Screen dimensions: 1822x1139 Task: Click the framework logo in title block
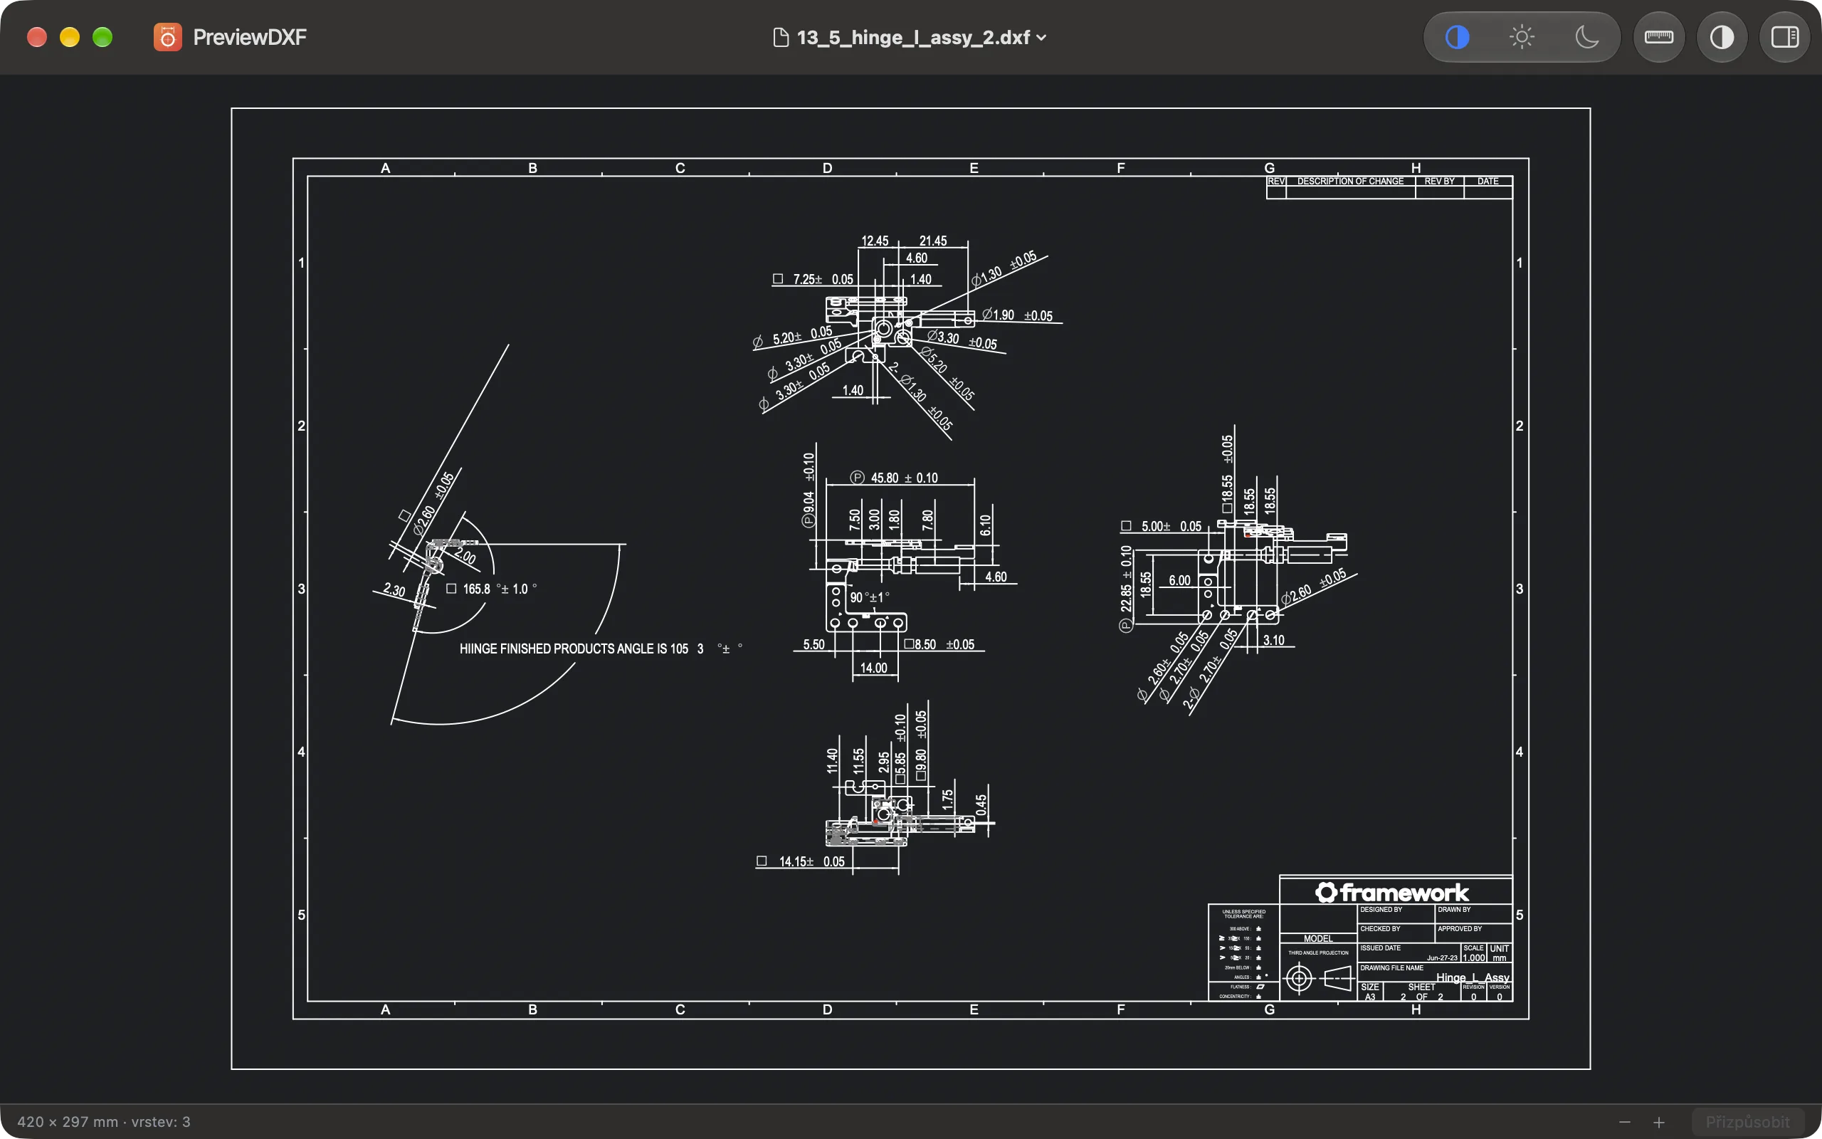(1391, 893)
